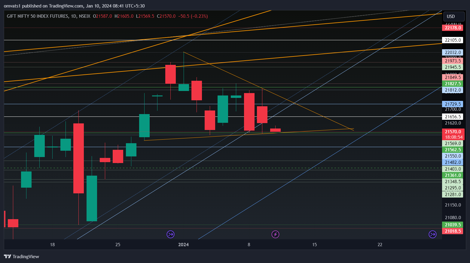Open the TradingView logo link
This screenshot has height=263, width=470.
click(x=21, y=256)
